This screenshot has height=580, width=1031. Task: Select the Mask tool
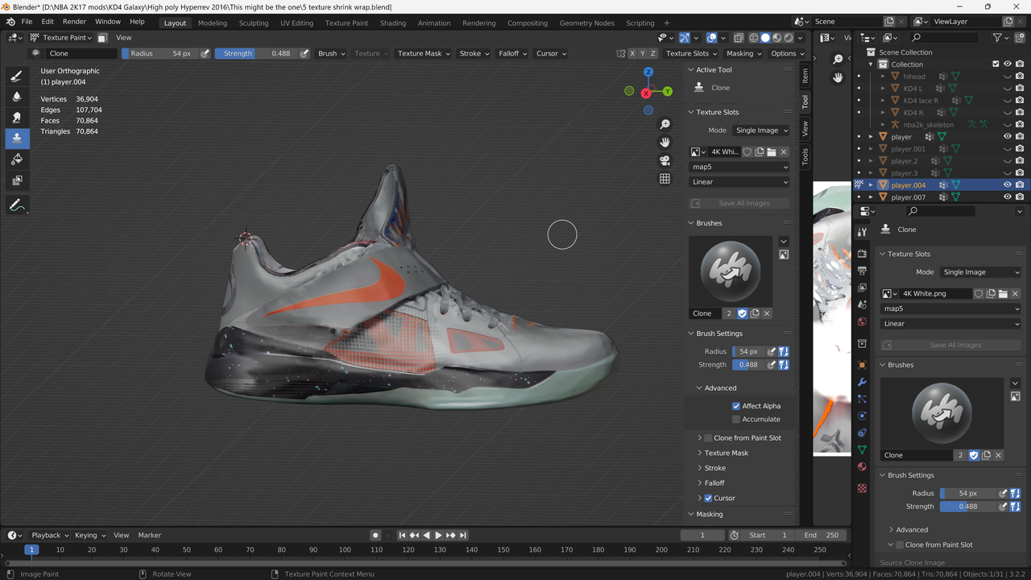coord(17,180)
